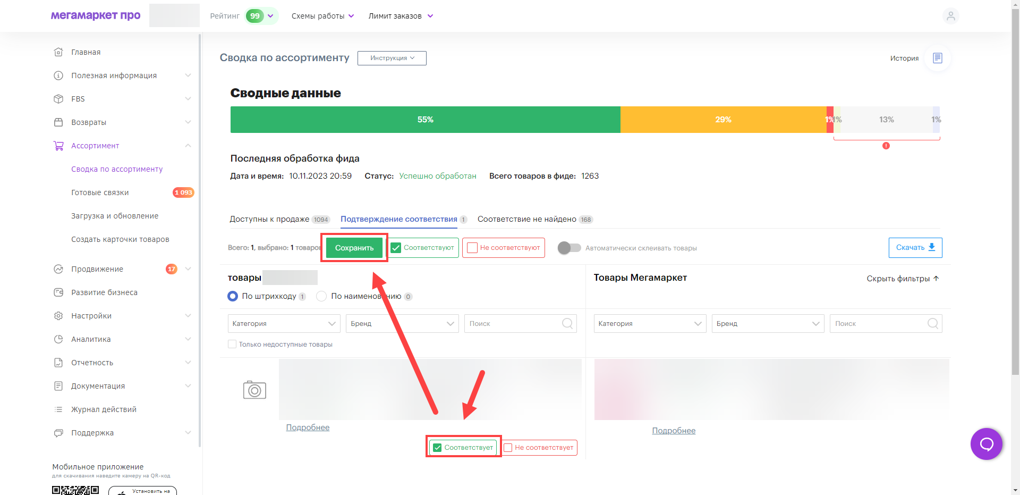Click the Мегамаркет products search field
This screenshot has height=495, width=1020.
(880, 323)
